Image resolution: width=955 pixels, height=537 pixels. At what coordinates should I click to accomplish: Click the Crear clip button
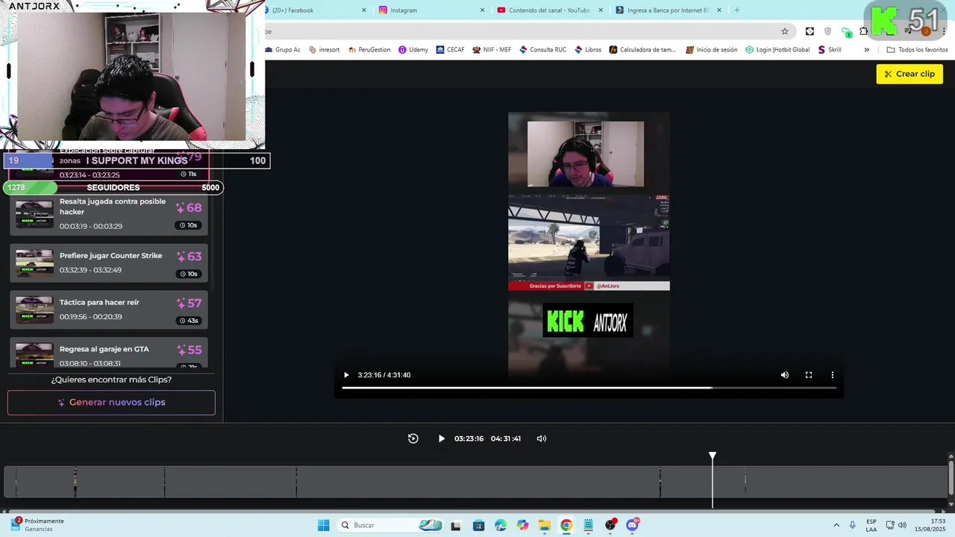coord(909,74)
